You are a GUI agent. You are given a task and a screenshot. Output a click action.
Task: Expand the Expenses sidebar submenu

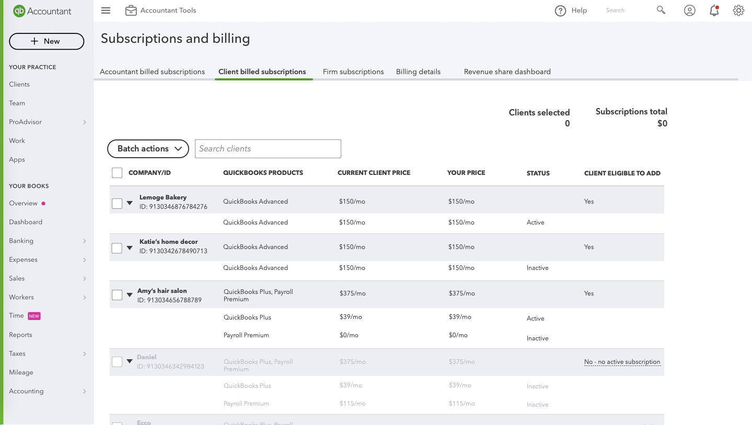click(84, 260)
